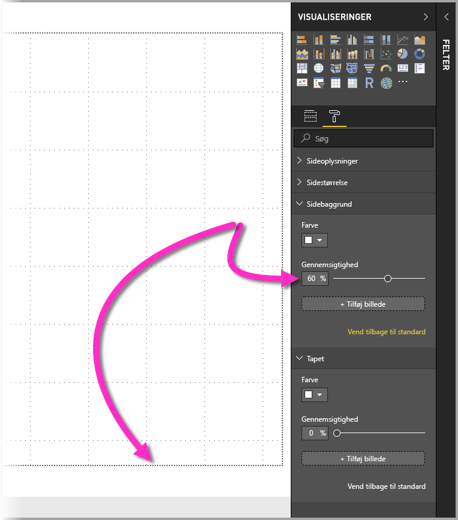
Task: Select the table visual
Action: (336, 83)
